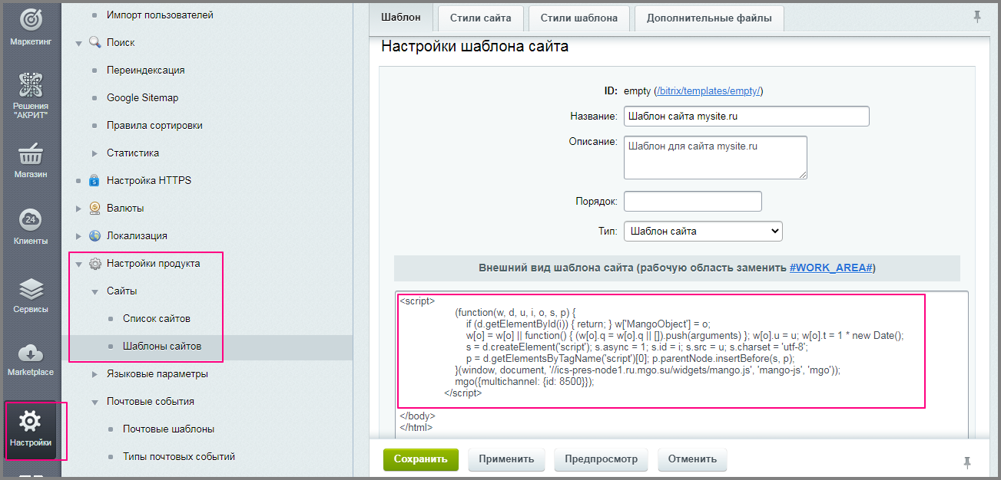The height and width of the screenshot is (480, 1001).
Task: Open the Сервисы layers icon
Action: coord(31,289)
